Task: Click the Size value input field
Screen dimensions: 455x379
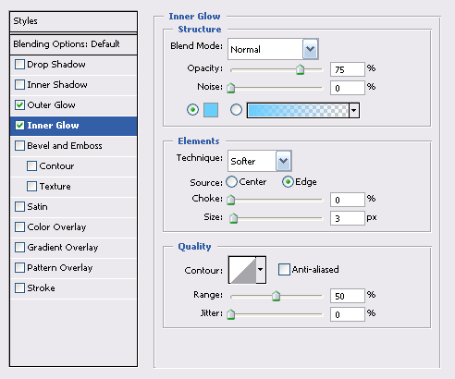Action: pyautogui.click(x=348, y=218)
